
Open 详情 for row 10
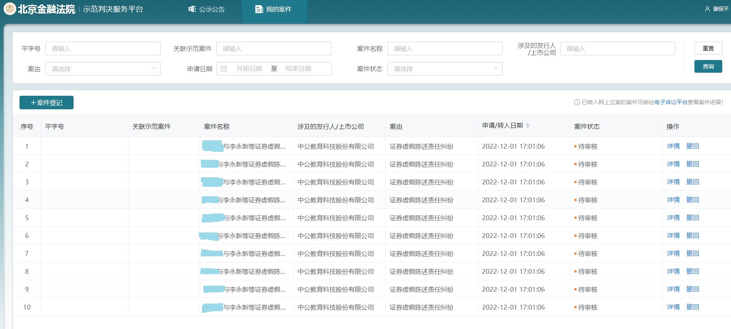673,307
